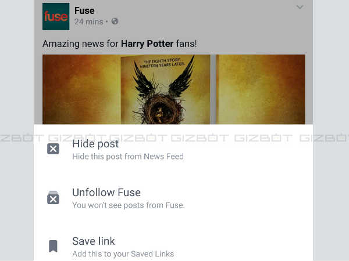Open the Fuse page name link
The image size is (349, 261).
(x=84, y=10)
